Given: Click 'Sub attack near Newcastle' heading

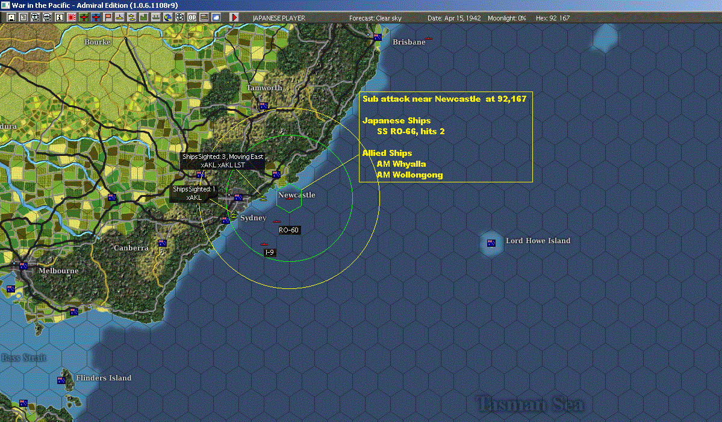Looking at the screenshot, I should 444,99.
